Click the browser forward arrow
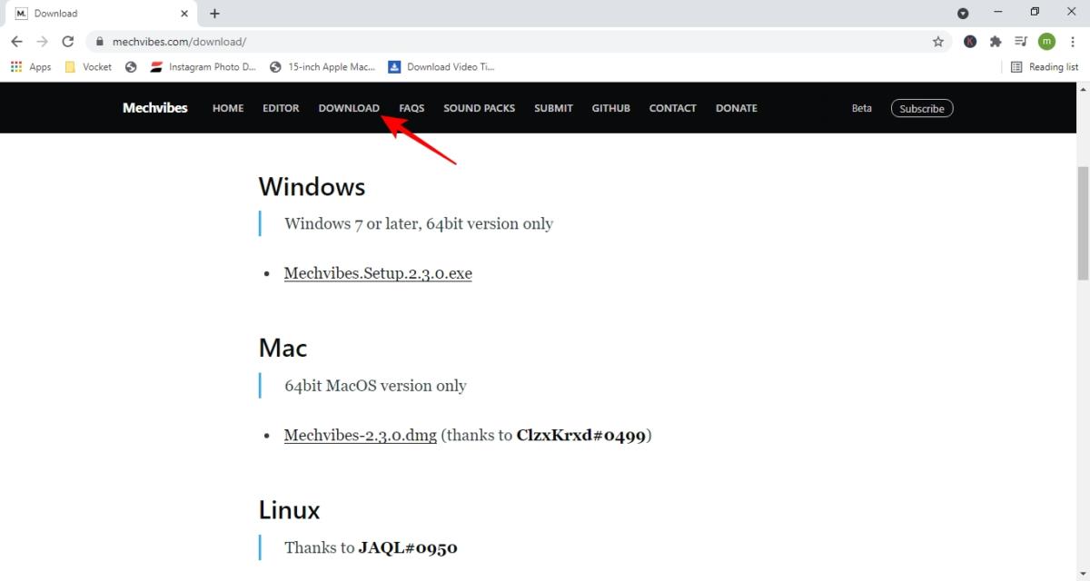This screenshot has height=581, width=1090. click(42, 42)
